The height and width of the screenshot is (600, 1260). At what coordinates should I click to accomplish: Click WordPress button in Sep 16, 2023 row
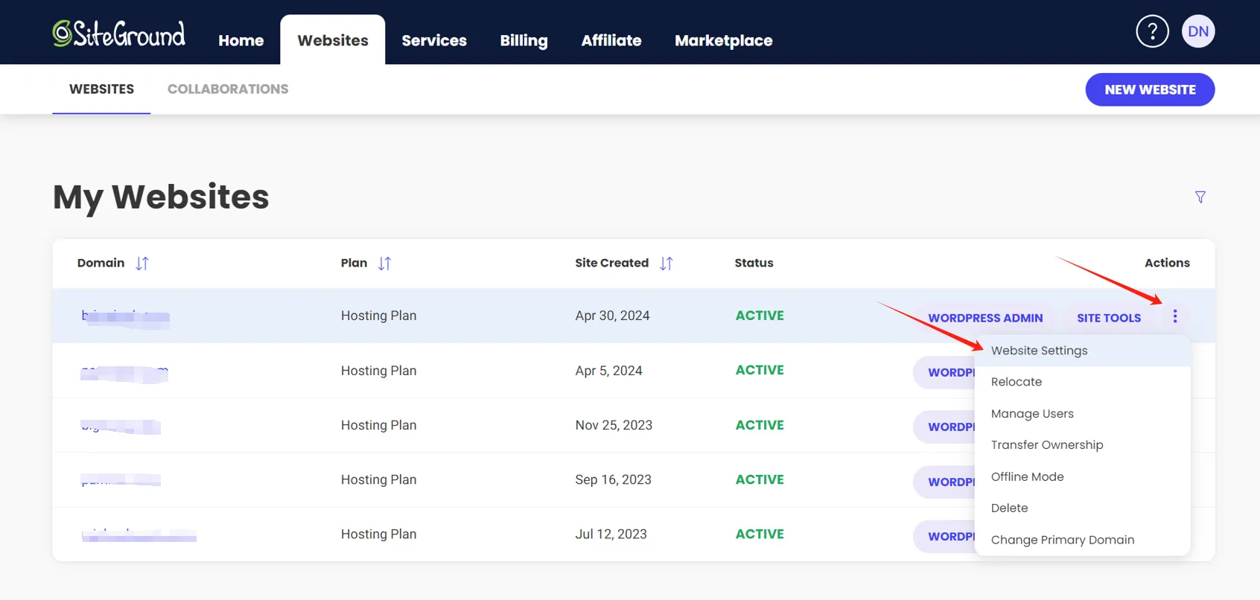(x=944, y=482)
